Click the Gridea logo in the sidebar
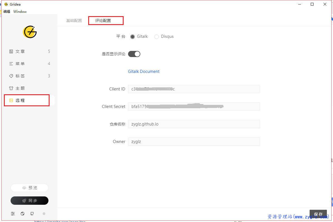This screenshot has width=333, height=222. point(30,32)
